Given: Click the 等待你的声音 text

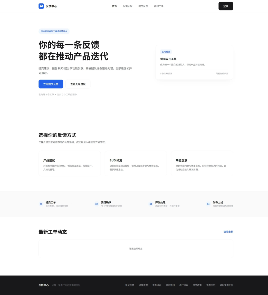Looking at the screenshot, I should [222, 74].
